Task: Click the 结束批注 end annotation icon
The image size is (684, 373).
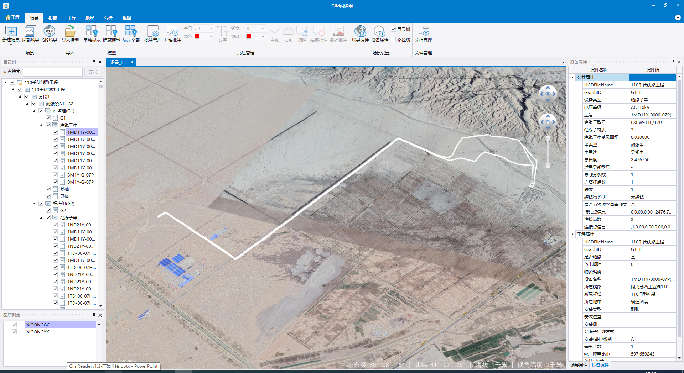Action: (319, 31)
